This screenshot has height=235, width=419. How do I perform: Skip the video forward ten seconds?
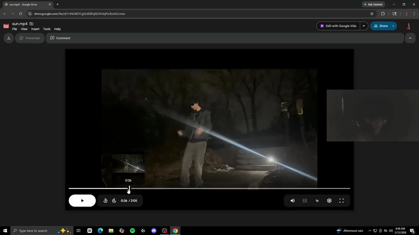[x=114, y=201]
